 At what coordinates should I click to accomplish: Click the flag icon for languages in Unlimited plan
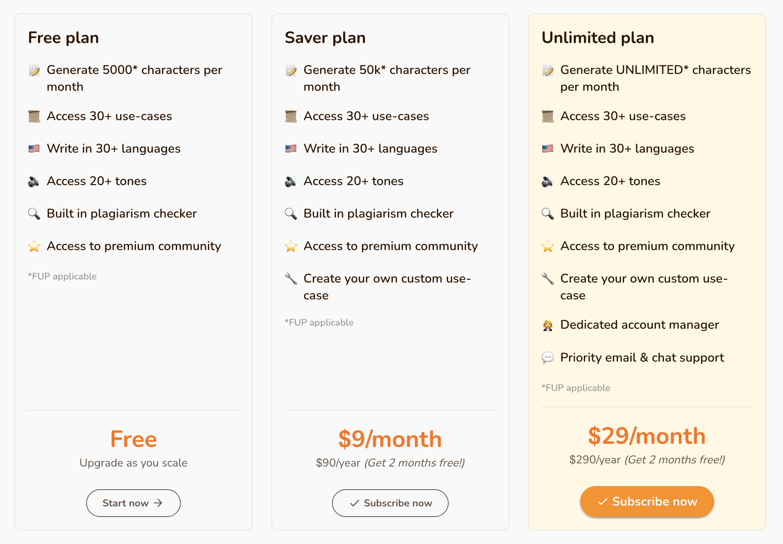(548, 148)
